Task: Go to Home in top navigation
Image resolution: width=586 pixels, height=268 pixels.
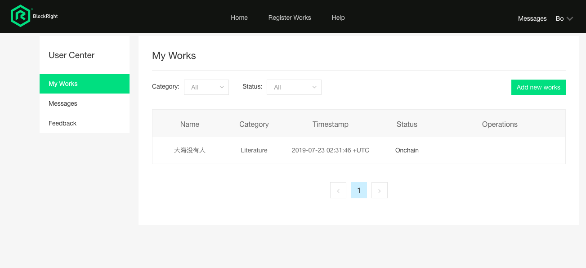Action: click(x=239, y=18)
